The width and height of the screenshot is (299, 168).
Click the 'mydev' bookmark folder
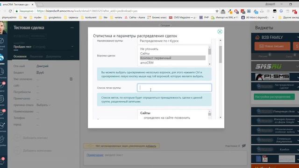(36, 17)
